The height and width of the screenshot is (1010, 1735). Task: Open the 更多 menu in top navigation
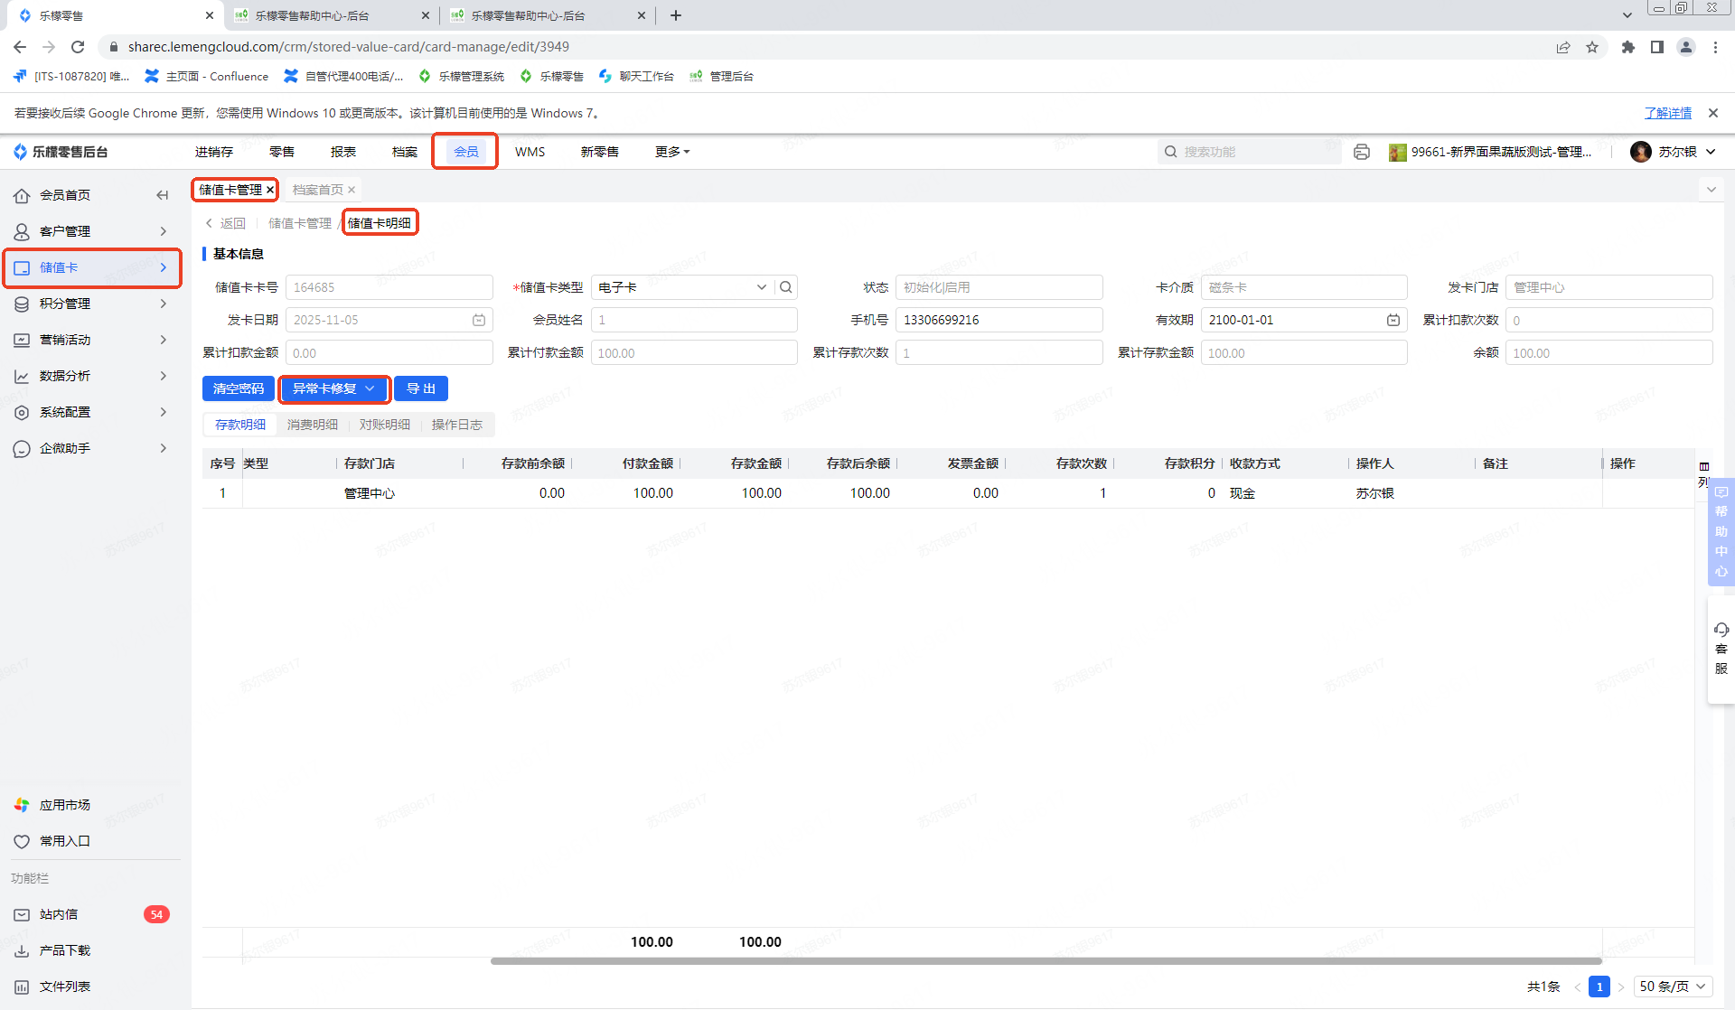click(672, 152)
